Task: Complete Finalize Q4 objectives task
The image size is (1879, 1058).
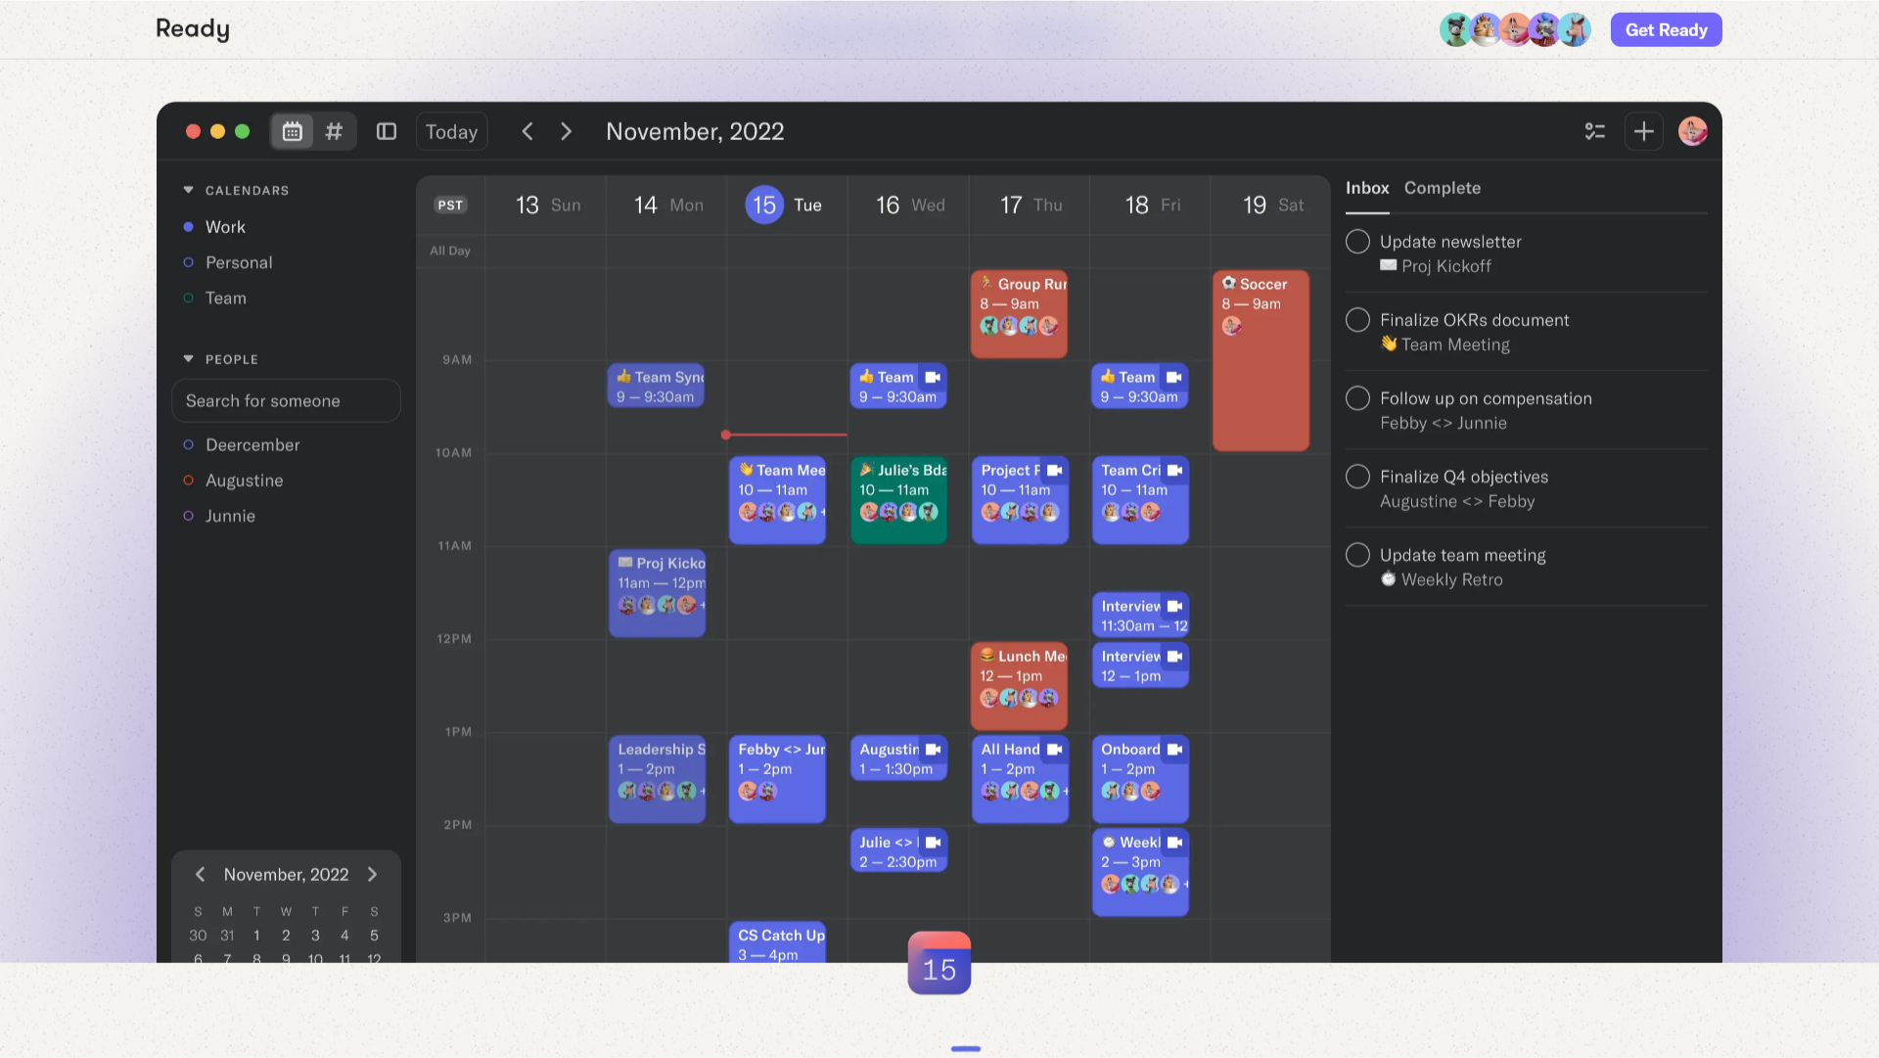Action: [1357, 477]
